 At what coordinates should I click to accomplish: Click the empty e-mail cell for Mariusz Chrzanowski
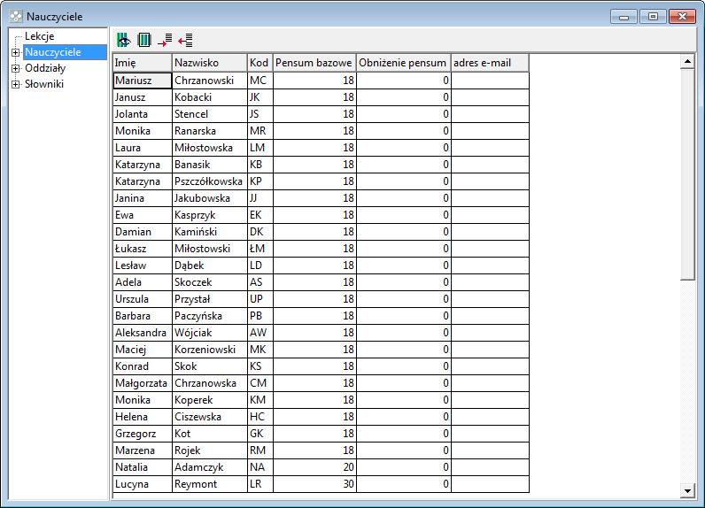(490, 81)
